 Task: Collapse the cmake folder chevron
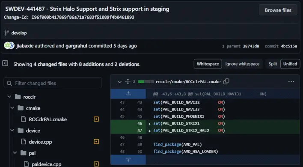(x=12, y=108)
